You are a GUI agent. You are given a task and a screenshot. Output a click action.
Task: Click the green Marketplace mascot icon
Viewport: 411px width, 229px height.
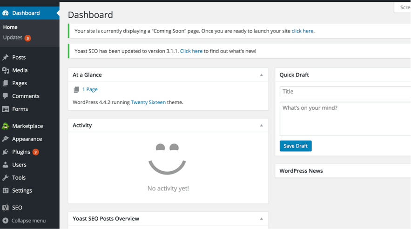(6, 126)
